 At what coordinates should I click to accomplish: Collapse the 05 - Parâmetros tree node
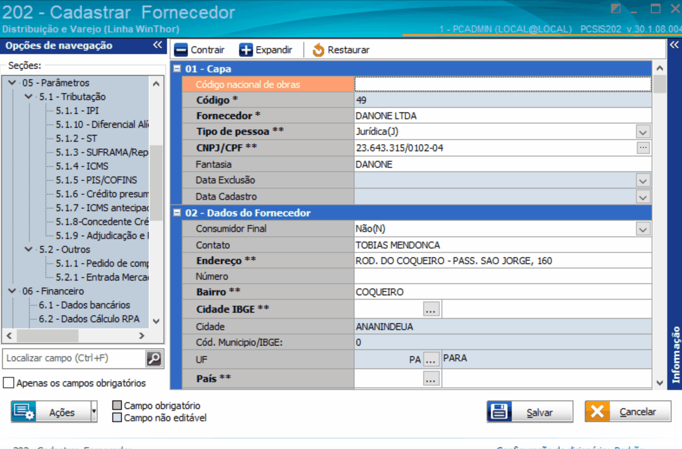pos(12,83)
